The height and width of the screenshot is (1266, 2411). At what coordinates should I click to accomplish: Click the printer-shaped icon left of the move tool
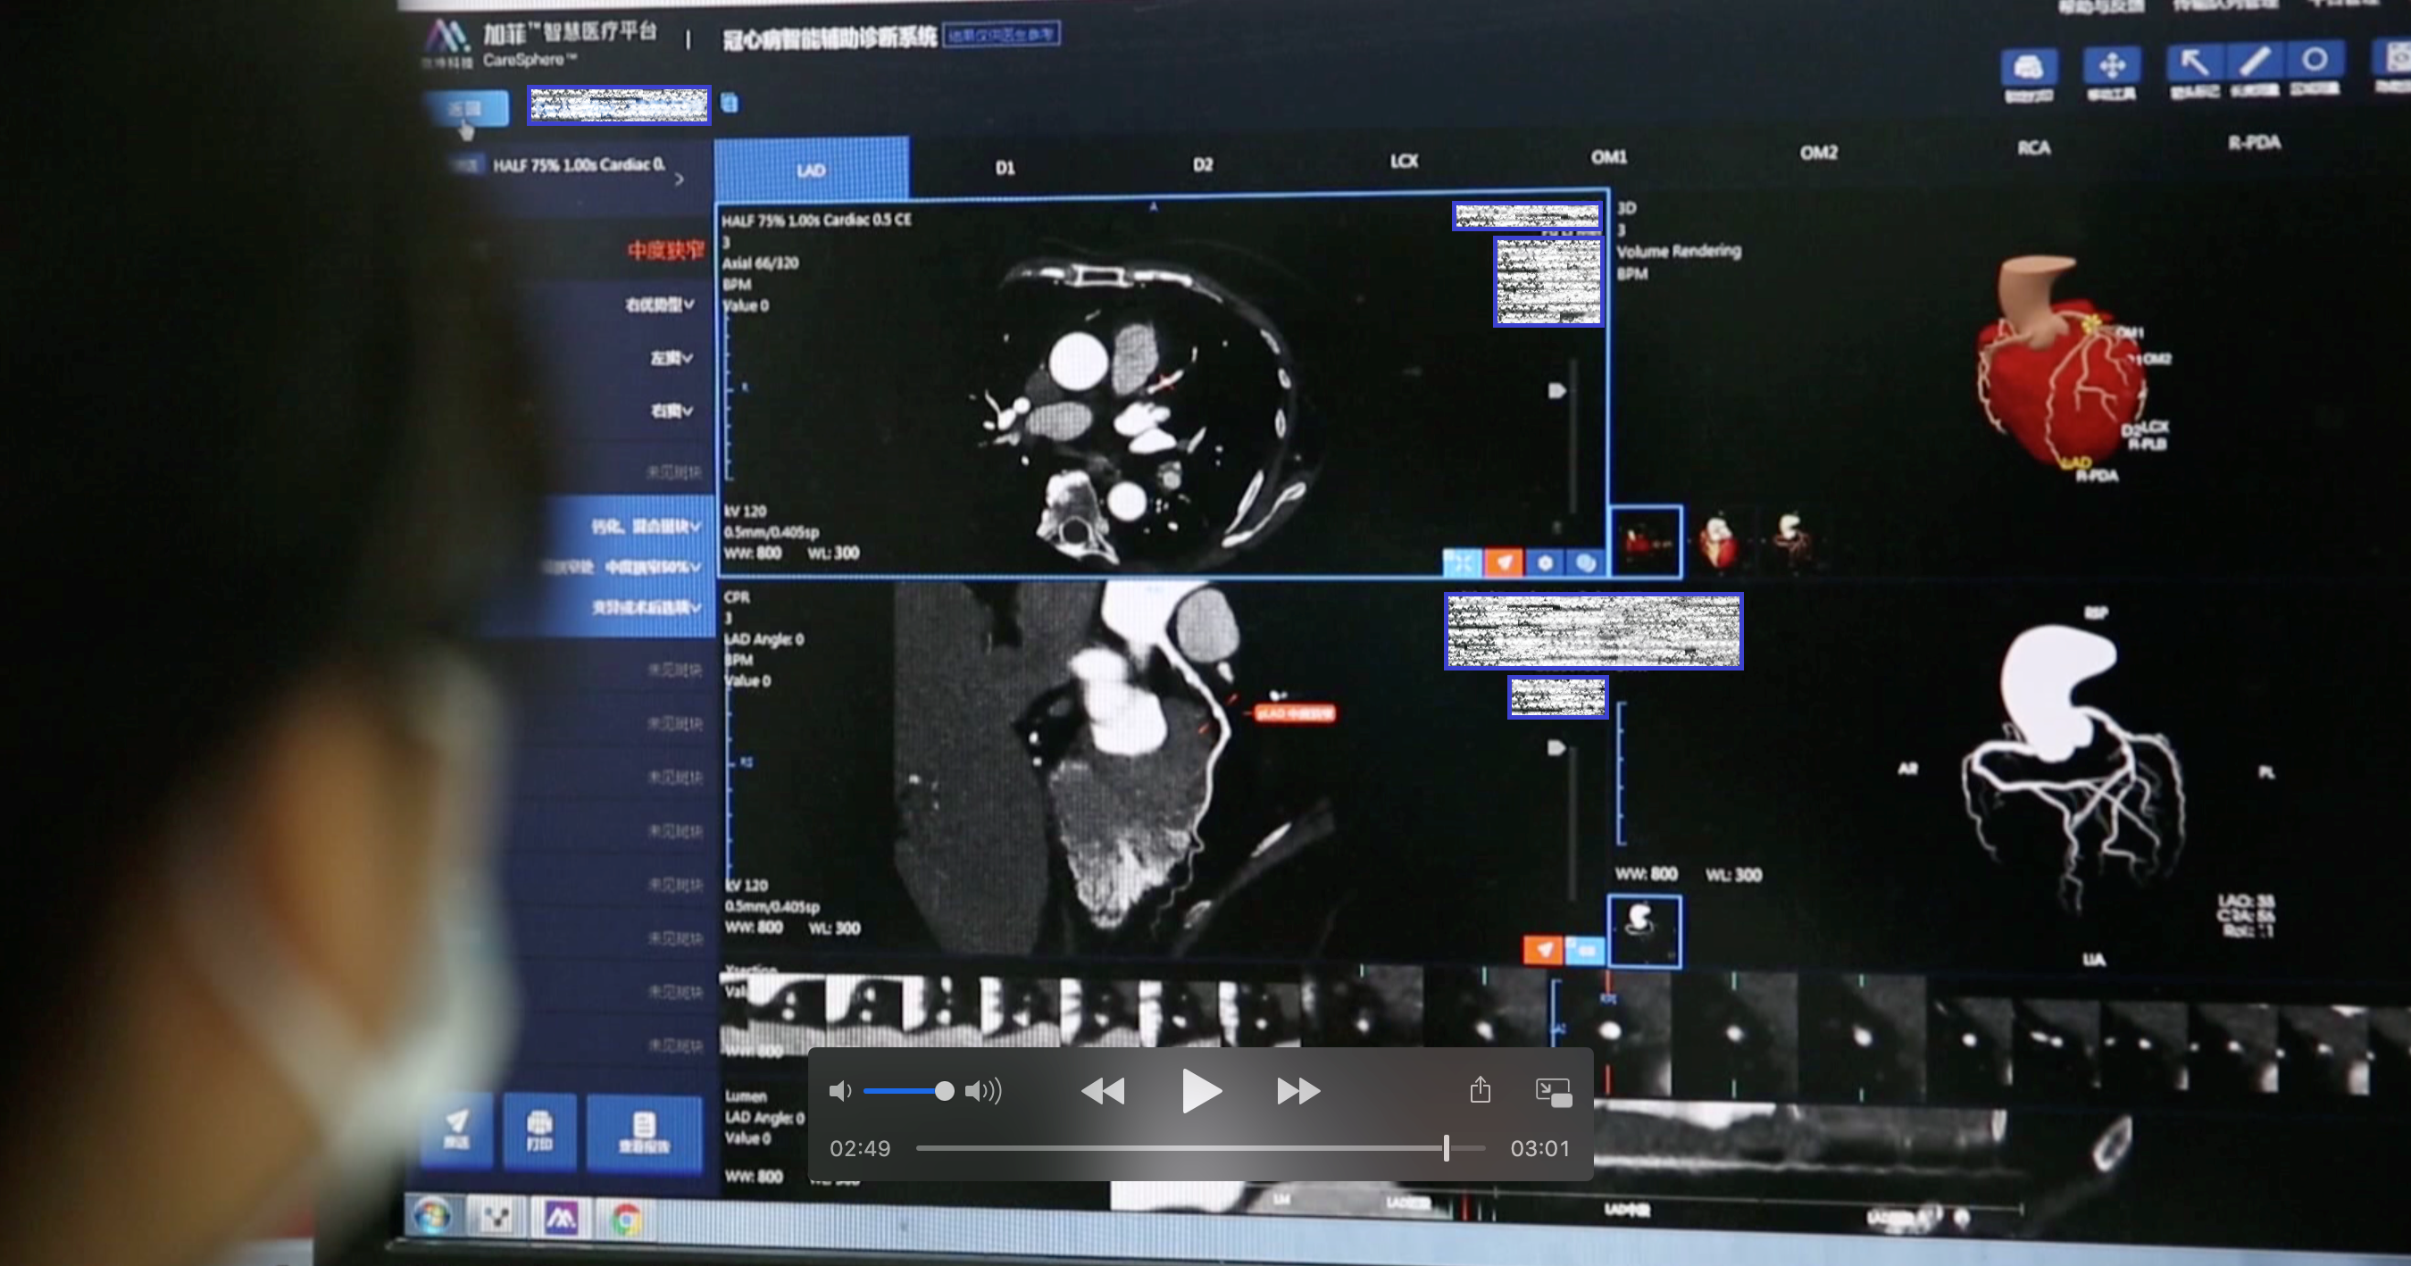[2028, 69]
